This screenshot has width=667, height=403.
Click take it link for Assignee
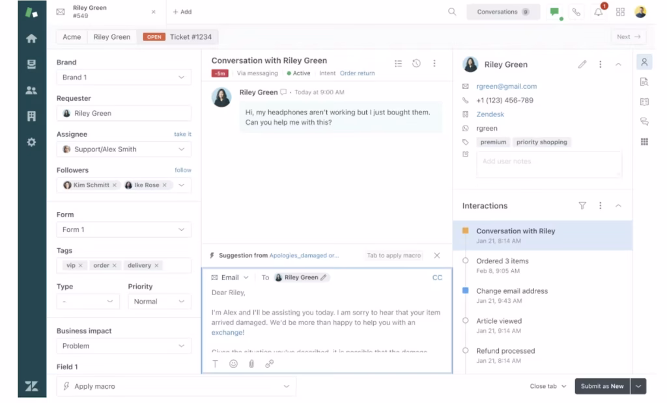tap(182, 134)
